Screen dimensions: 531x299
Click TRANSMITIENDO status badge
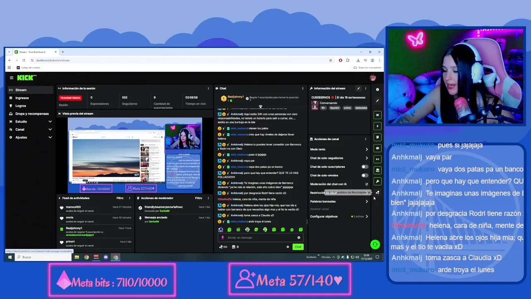70,98
